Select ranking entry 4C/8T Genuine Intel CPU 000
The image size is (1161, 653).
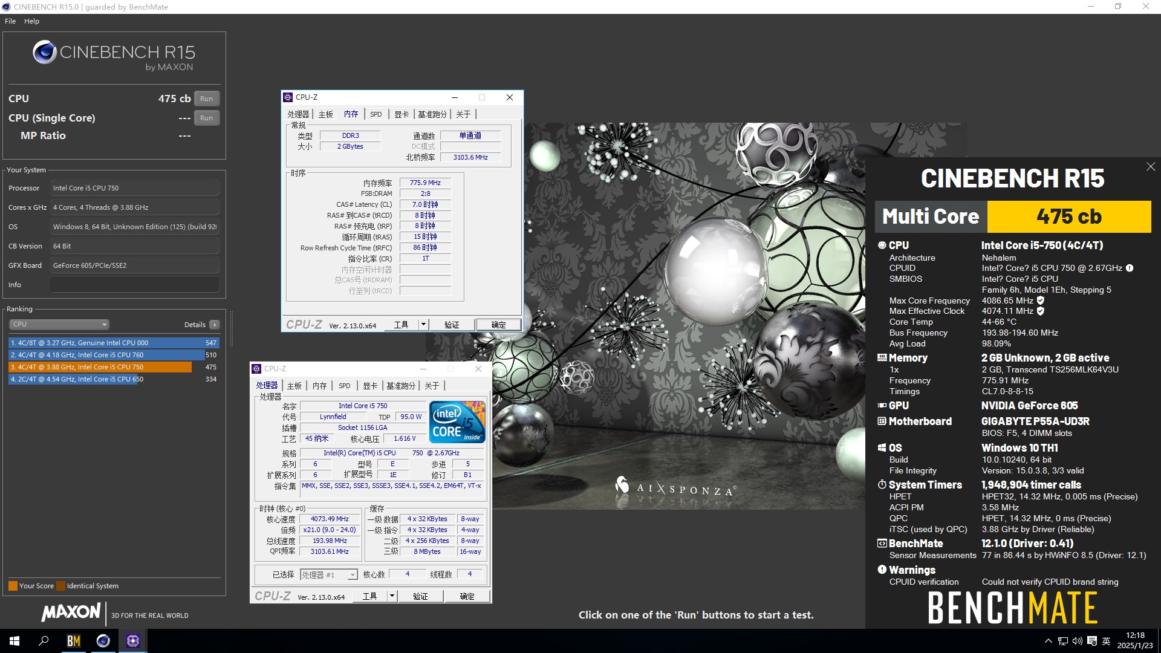[x=114, y=343]
